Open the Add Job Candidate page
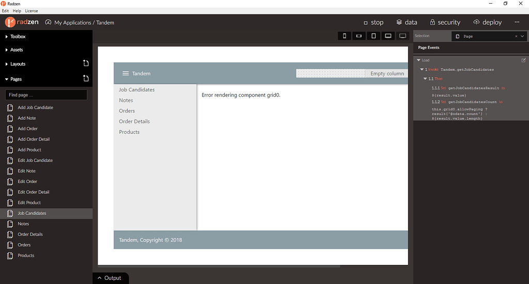The height and width of the screenshot is (284, 529). coord(46,107)
